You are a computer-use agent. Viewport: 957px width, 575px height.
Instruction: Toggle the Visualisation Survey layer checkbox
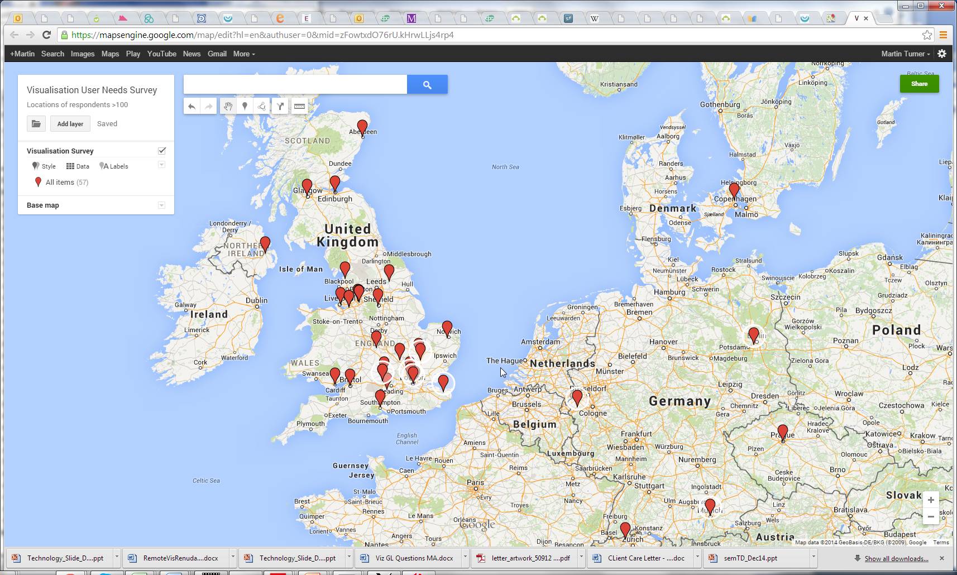162,151
